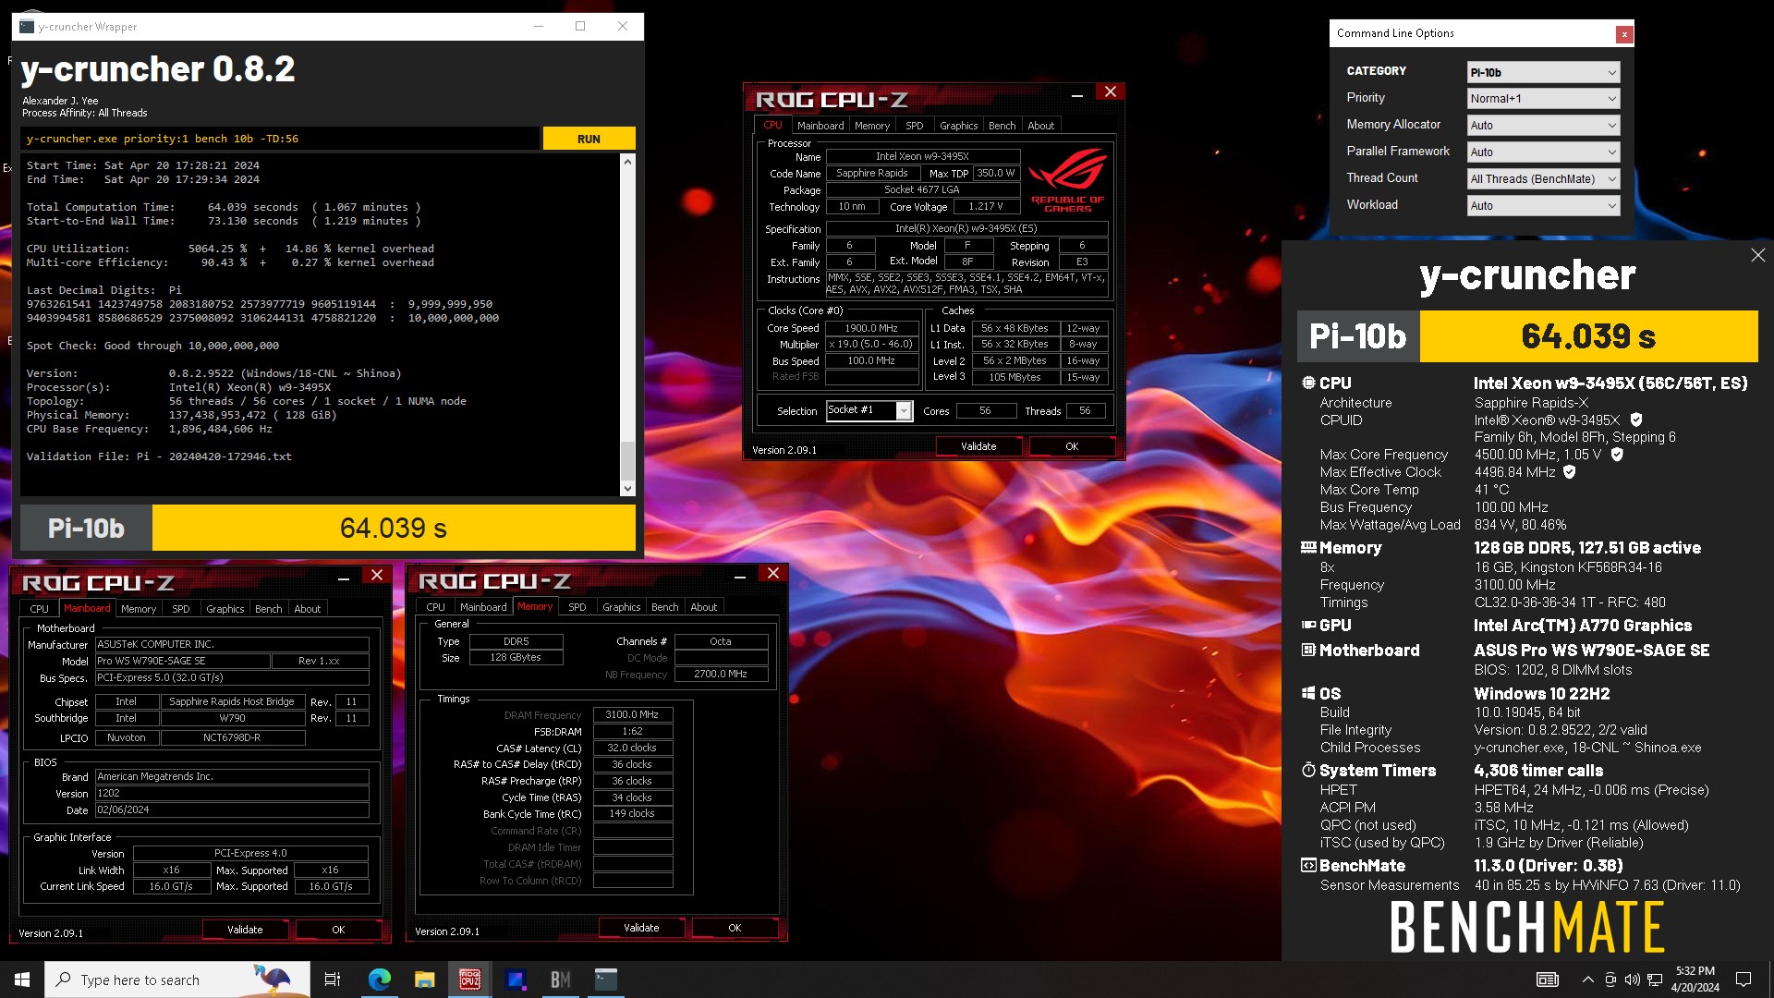Minimize the Memory CPU-Z window
Screen dimensions: 1774x998
point(739,577)
